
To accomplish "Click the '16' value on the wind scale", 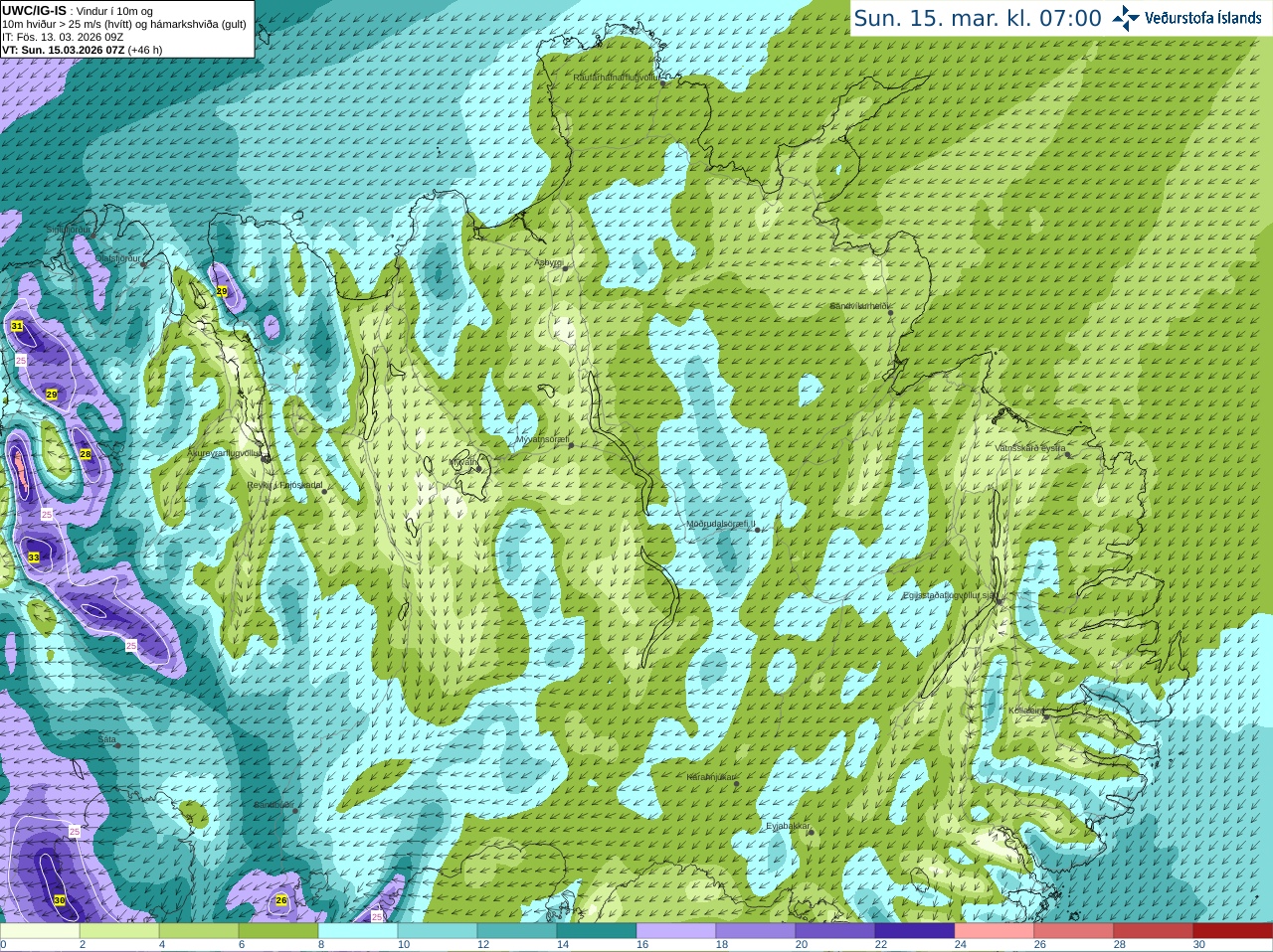I will coord(642,945).
